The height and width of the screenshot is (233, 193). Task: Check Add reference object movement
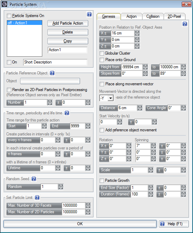coord(102,130)
